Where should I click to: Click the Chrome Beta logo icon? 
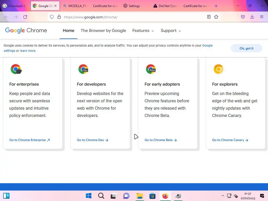pos(151,69)
